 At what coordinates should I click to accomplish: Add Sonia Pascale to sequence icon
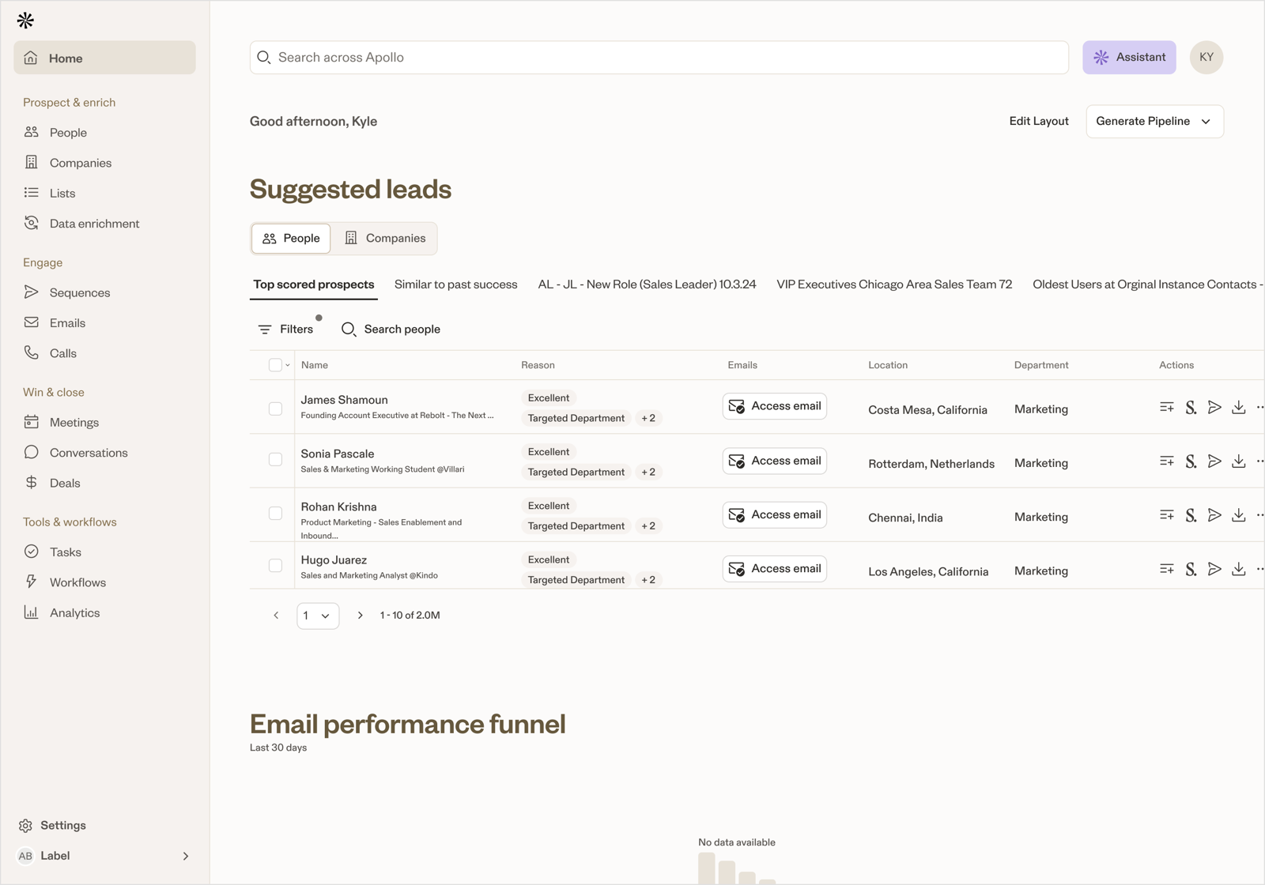[x=1215, y=461]
